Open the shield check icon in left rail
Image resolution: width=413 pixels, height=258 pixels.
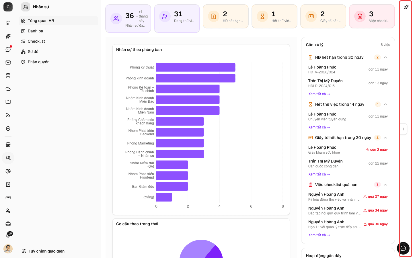(8, 128)
